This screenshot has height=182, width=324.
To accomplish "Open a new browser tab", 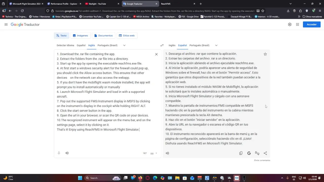I will click(x=201, y=4).
